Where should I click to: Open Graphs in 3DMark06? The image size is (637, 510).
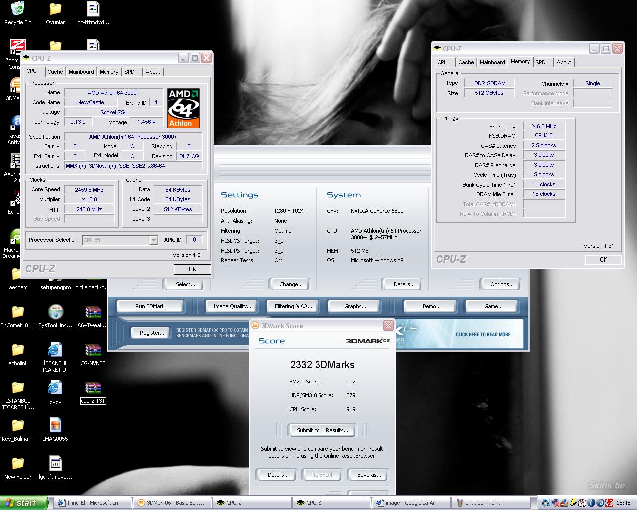coord(355,306)
